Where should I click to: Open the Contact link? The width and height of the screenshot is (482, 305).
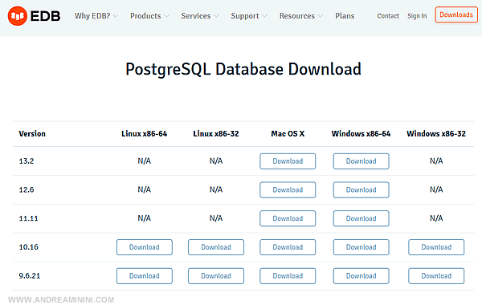388,16
